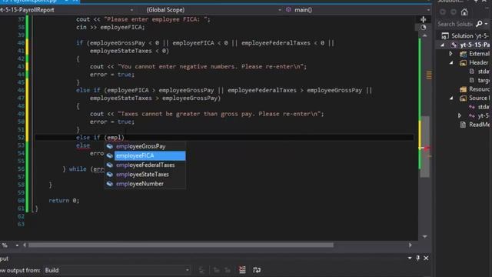Select the stdafx source file icon
The image size is (492, 277).
pyautogui.click(x=471, y=107)
